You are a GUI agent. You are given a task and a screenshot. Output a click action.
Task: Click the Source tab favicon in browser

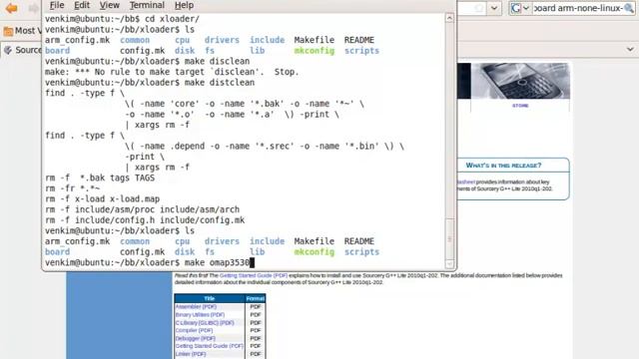coord(8,50)
